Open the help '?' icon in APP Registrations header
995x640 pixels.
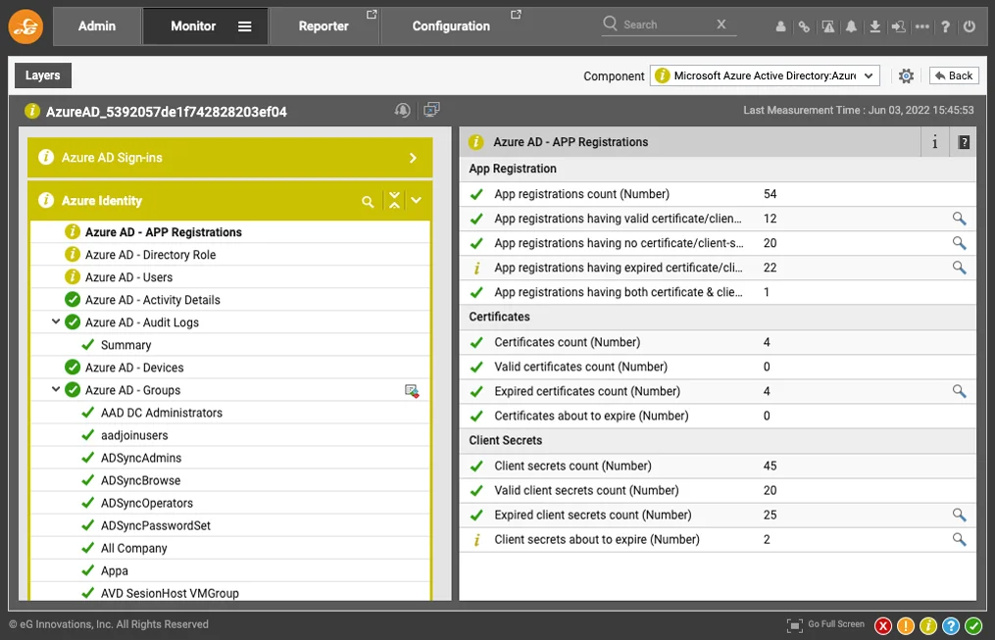pyautogui.click(x=964, y=142)
